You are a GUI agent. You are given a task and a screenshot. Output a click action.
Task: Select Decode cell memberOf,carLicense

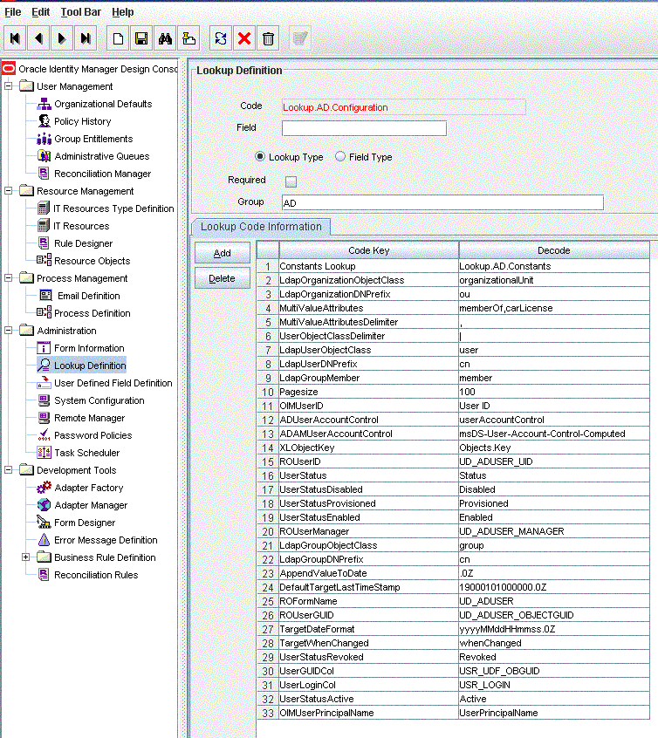[554, 308]
